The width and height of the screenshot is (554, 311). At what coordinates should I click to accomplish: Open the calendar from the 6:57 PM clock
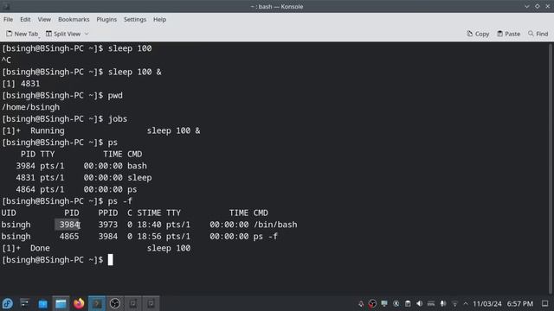tap(519, 303)
